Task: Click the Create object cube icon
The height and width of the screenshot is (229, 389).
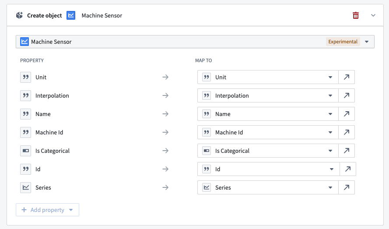Action: [19, 15]
